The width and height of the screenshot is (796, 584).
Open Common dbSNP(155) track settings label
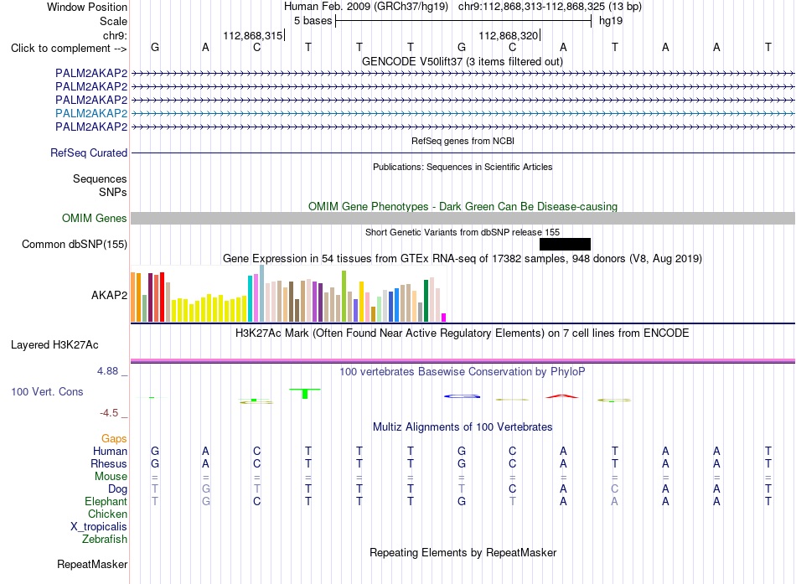(75, 245)
